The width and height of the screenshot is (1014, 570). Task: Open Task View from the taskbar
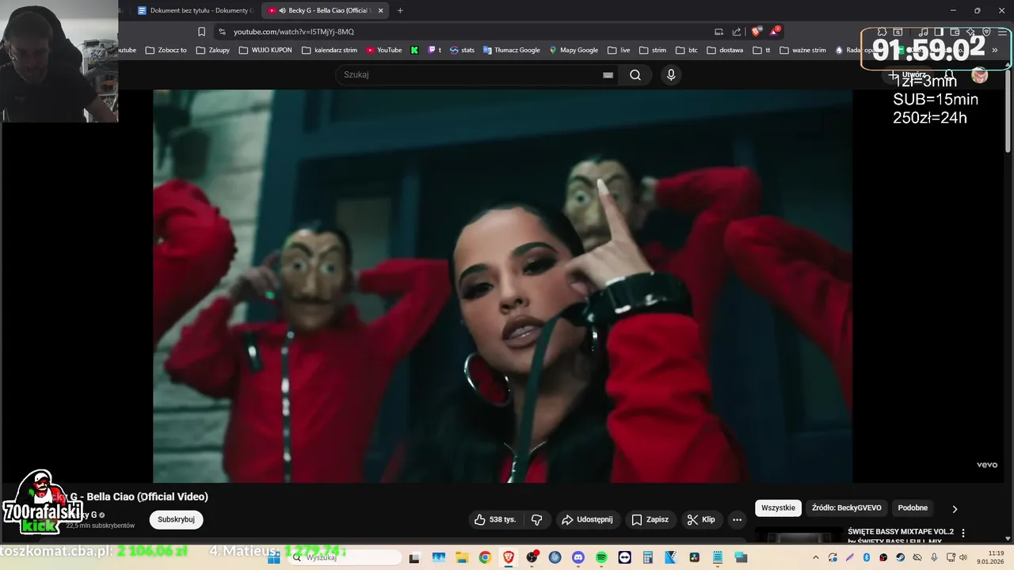414,557
